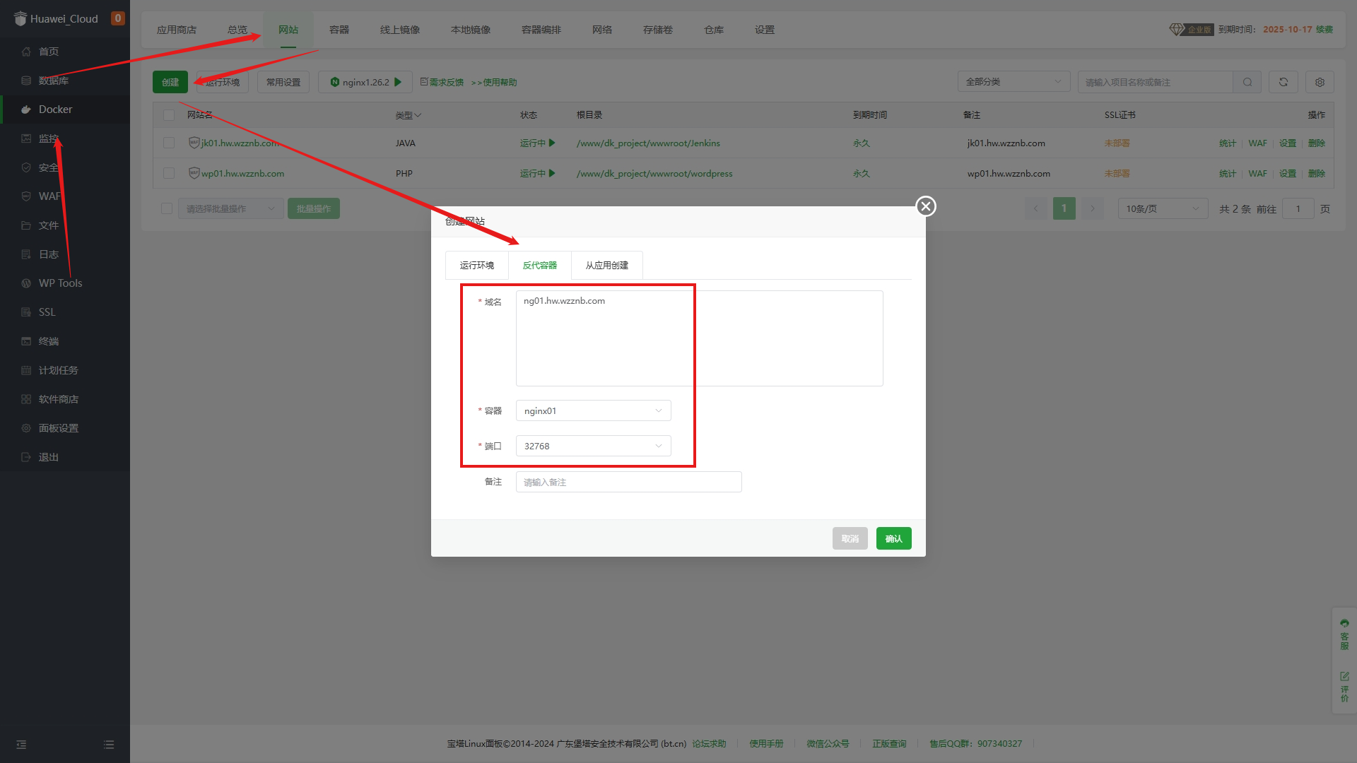Viewport: 1357px width, 763px height.
Task: Select the 反代容器 tab in dialog
Action: click(540, 266)
